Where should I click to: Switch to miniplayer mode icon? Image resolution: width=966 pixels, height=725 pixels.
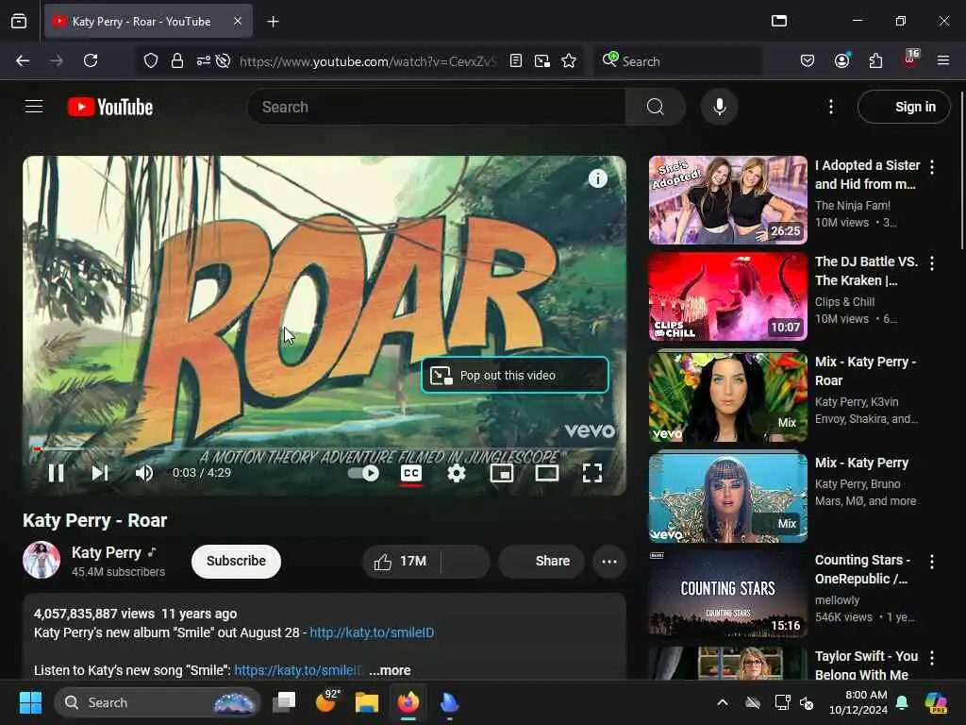(502, 473)
